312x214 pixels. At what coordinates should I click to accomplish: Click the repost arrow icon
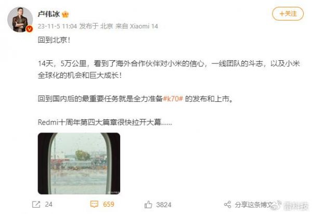[36, 204]
